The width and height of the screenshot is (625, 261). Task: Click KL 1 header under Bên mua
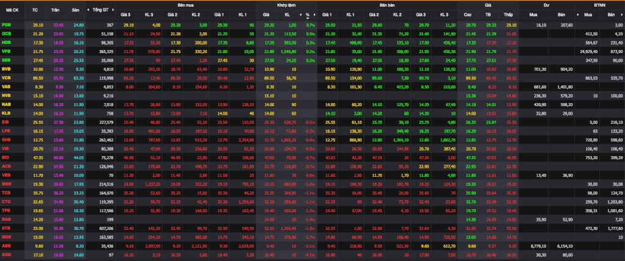tap(242, 15)
